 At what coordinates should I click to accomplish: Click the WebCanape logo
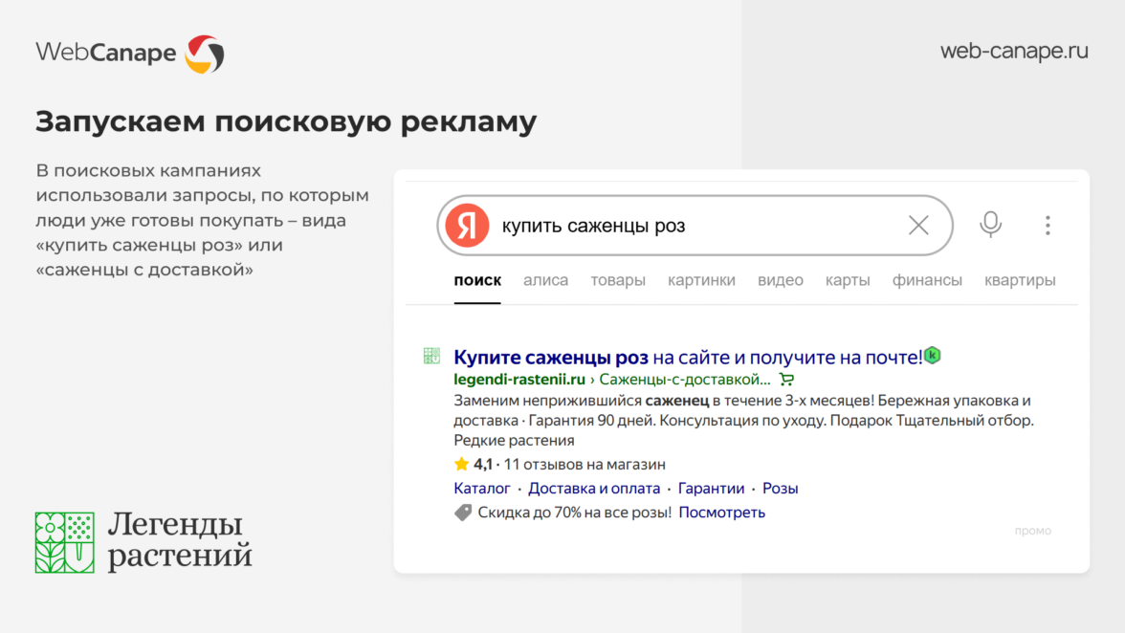(x=129, y=53)
